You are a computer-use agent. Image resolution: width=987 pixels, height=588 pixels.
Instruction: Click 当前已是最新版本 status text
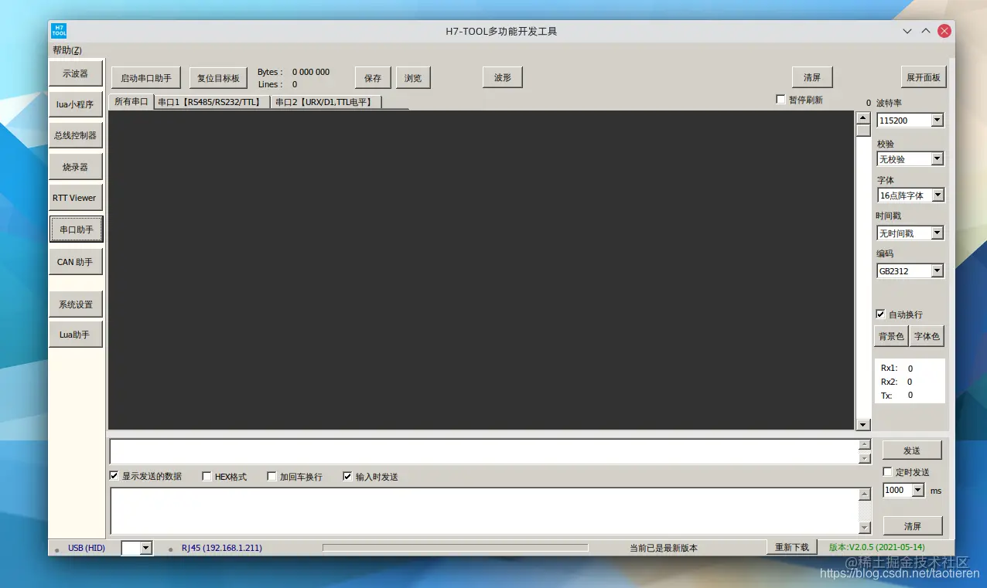664,548
